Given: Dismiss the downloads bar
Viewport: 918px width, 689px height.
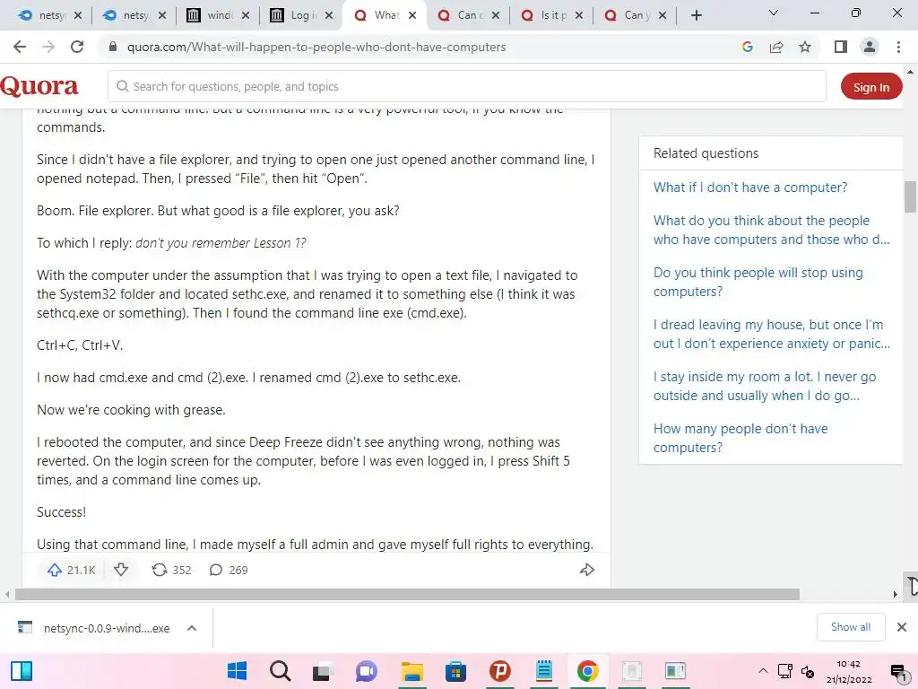Looking at the screenshot, I should click(902, 627).
